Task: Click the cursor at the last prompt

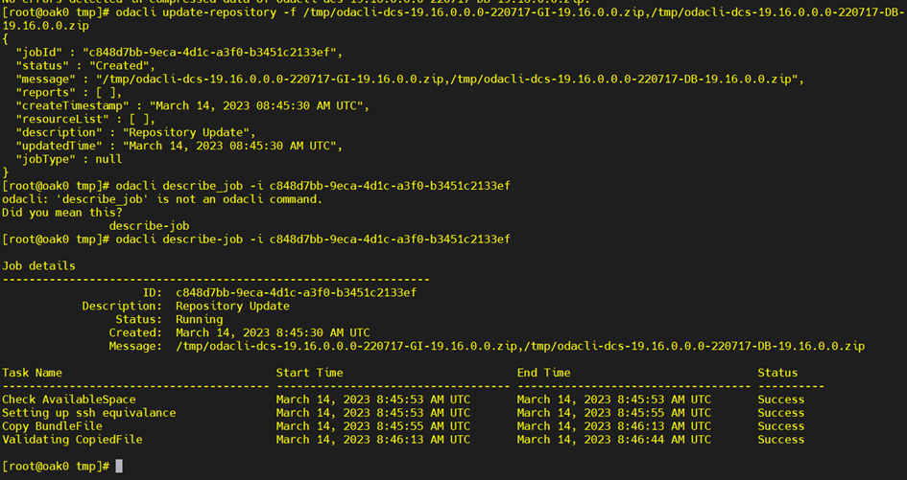Action: click(x=119, y=467)
